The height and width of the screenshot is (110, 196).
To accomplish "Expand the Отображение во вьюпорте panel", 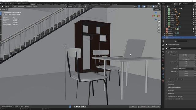I will (x=175, y=96).
